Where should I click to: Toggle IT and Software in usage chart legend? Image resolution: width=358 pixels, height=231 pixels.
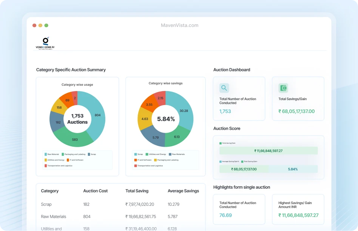tap(75, 160)
